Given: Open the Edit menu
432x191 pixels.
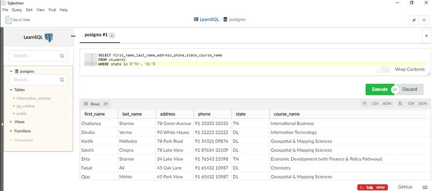Looking at the screenshot, I should (x=29, y=10).
